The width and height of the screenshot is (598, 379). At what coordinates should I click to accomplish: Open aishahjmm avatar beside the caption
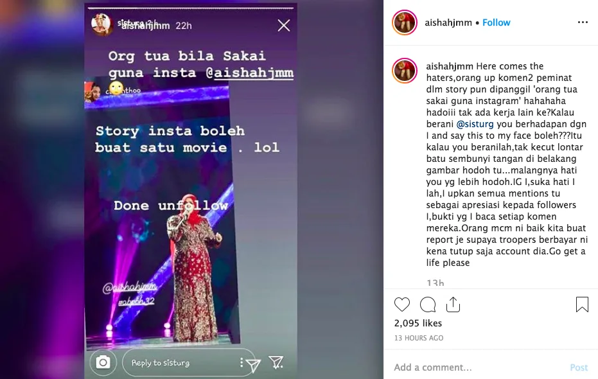tap(404, 71)
